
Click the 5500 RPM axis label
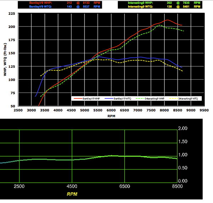(x=98, y=110)
